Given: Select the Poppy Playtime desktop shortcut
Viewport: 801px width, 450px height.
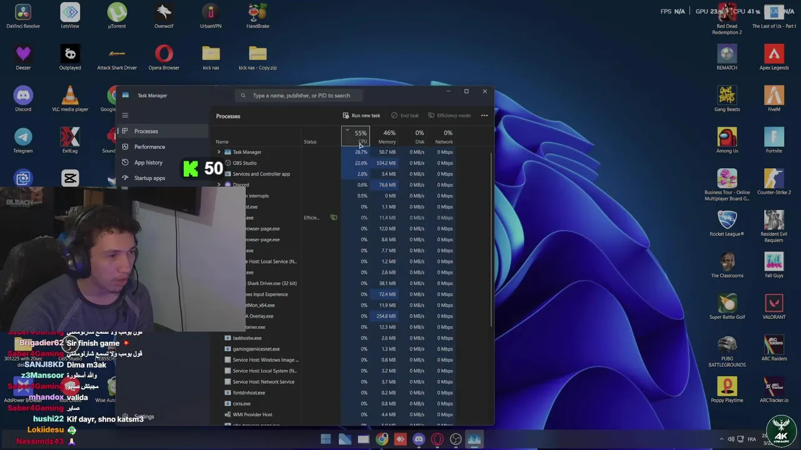Looking at the screenshot, I should (x=727, y=390).
